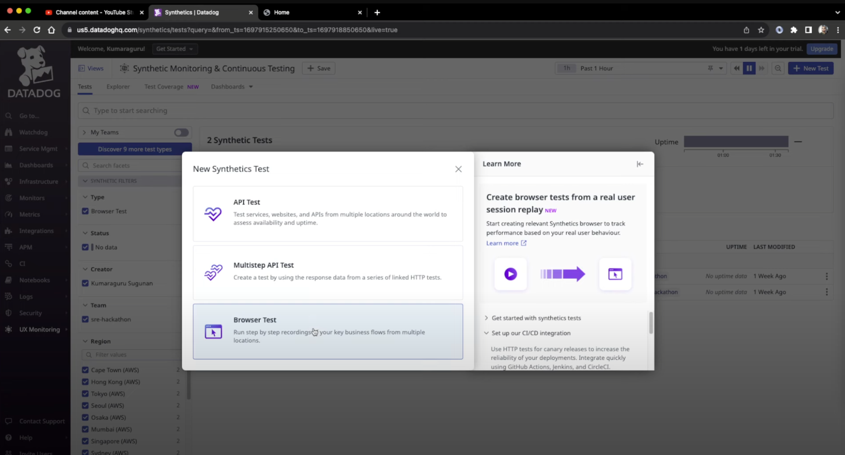The height and width of the screenshot is (455, 845).
Task: Uncheck the sre-hackathon team filter
Action: point(85,319)
